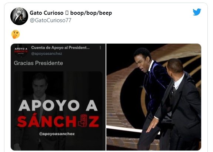213x152 pixels.
Task: Click the red SÁNCHEZ poster text
Action: coord(58,121)
